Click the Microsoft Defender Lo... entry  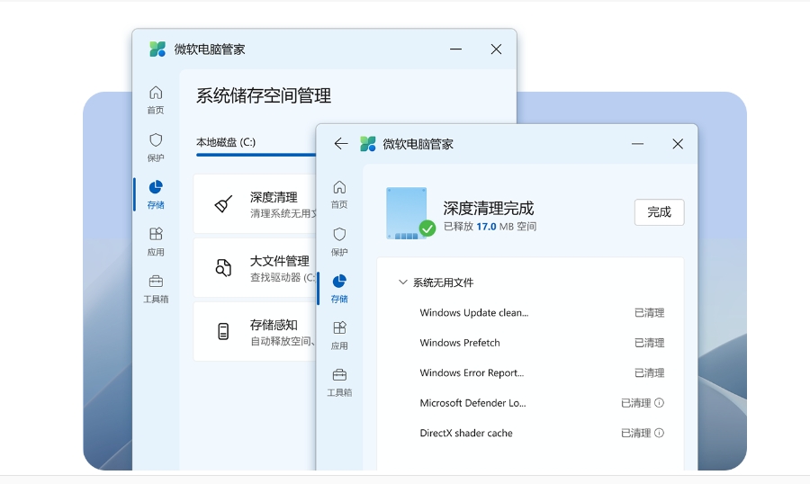pyautogui.click(x=472, y=403)
